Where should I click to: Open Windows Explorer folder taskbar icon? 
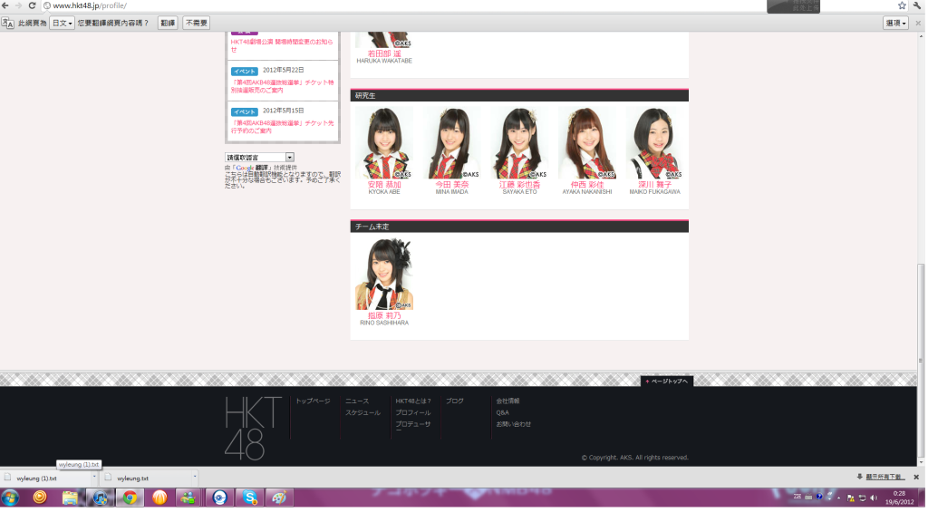70,497
